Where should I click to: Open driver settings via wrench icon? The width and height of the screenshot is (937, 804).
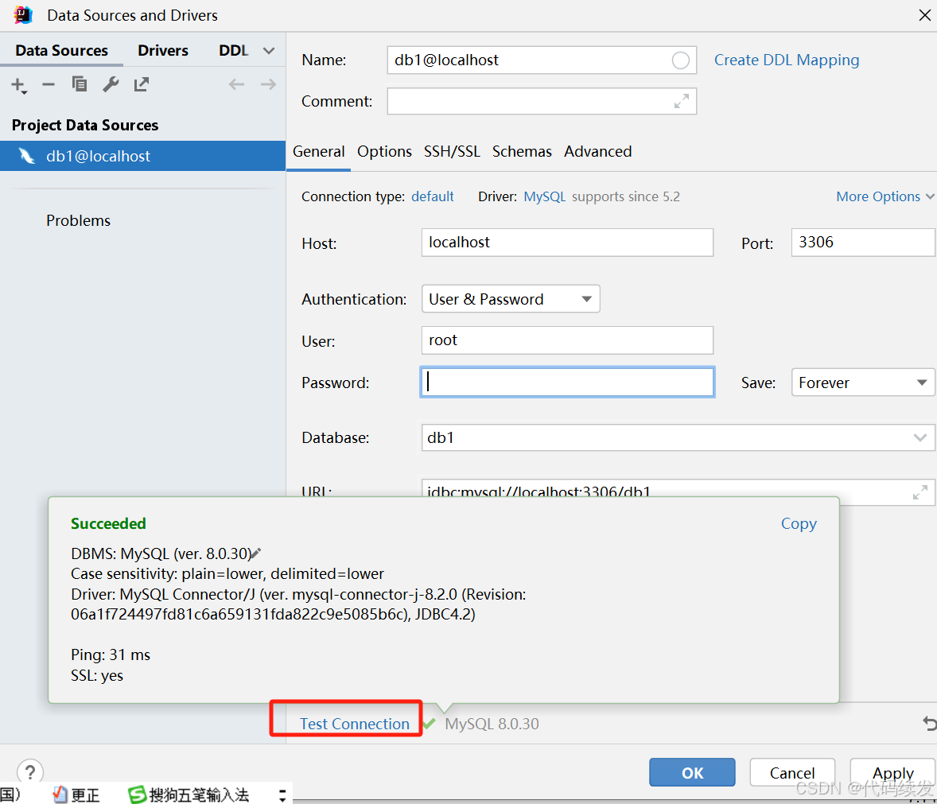click(111, 84)
